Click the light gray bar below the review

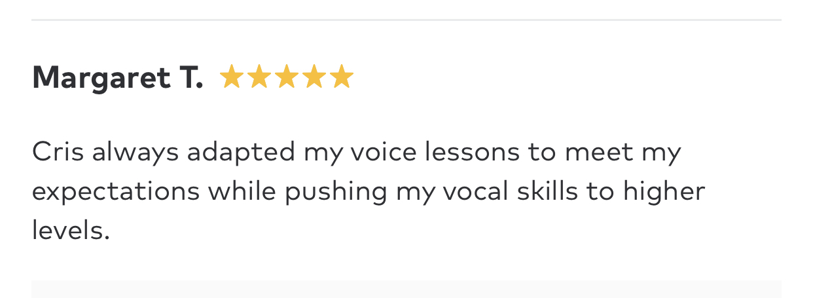pyautogui.click(x=406, y=289)
